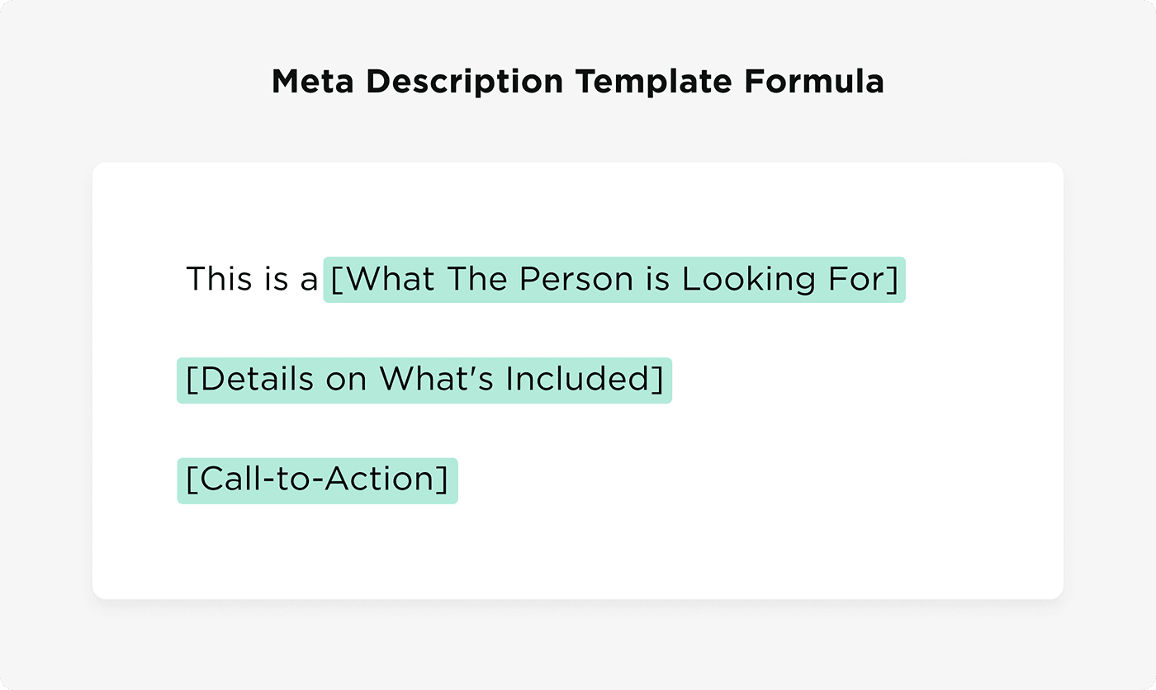Click the opening bracket before "What The Person"
The height and width of the screenshot is (690, 1156).
(335, 280)
